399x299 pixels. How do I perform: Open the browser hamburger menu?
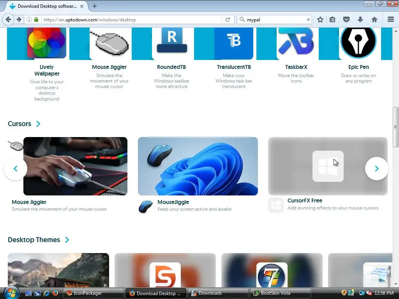point(391,19)
